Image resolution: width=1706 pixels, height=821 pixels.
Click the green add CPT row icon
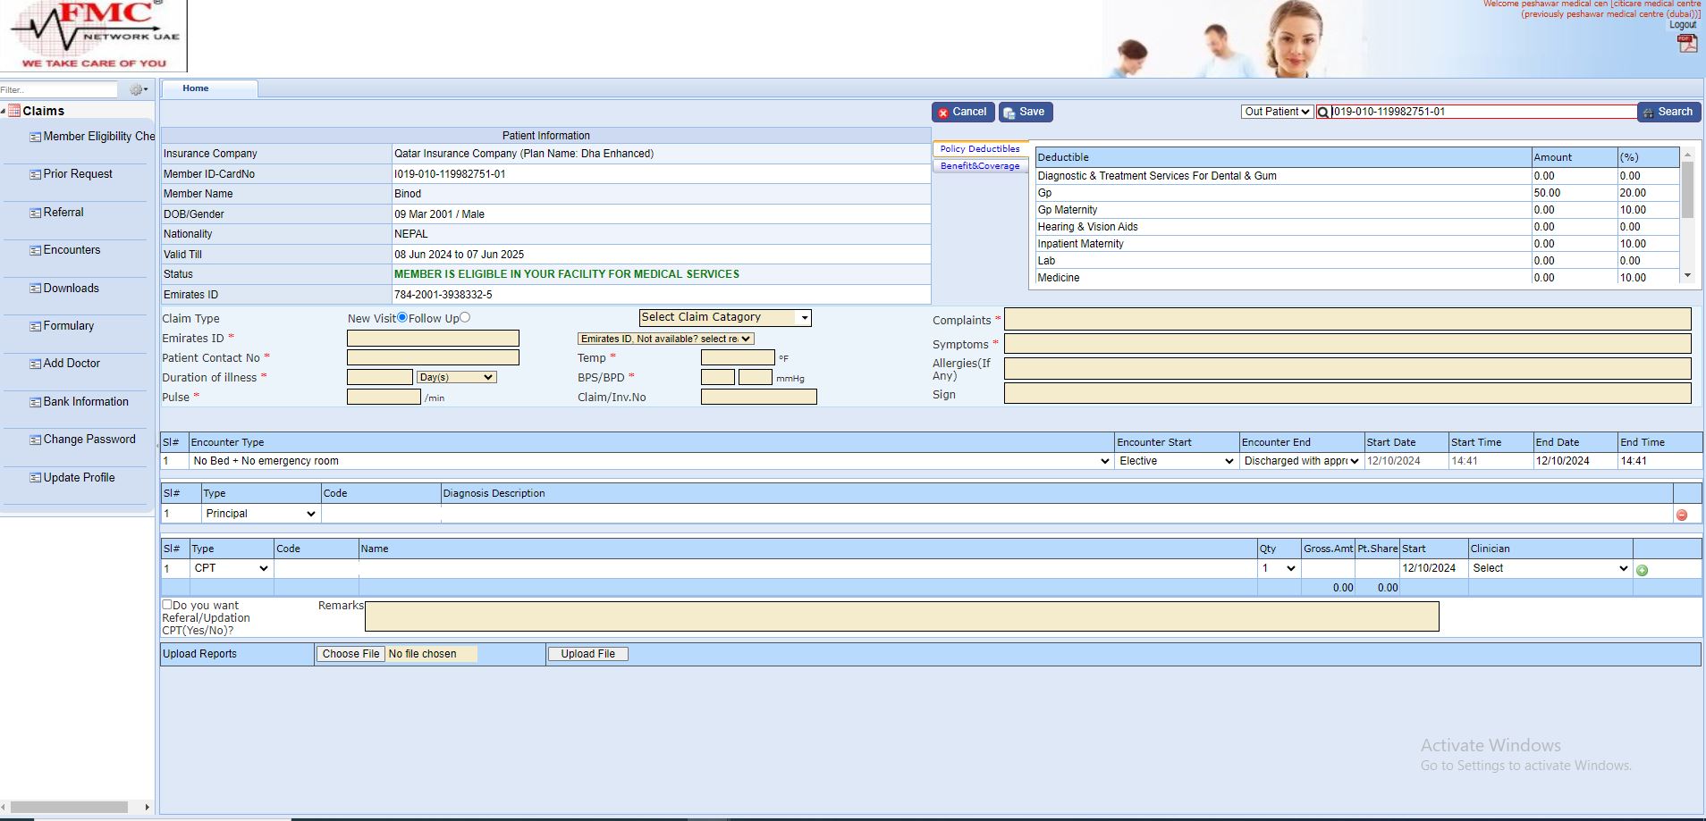[1642, 570]
